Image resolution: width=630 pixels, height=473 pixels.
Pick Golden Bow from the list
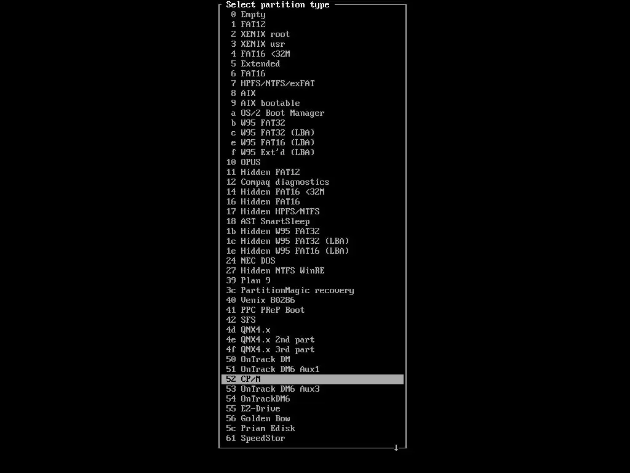click(x=312, y=418)
